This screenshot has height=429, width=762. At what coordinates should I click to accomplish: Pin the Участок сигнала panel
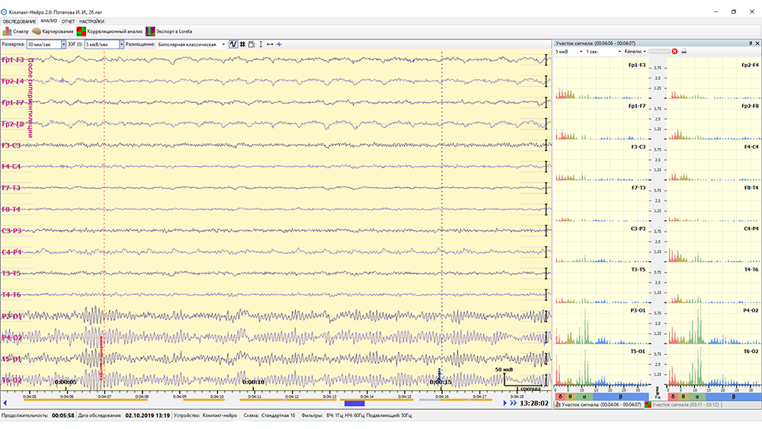tap(750, 43)
